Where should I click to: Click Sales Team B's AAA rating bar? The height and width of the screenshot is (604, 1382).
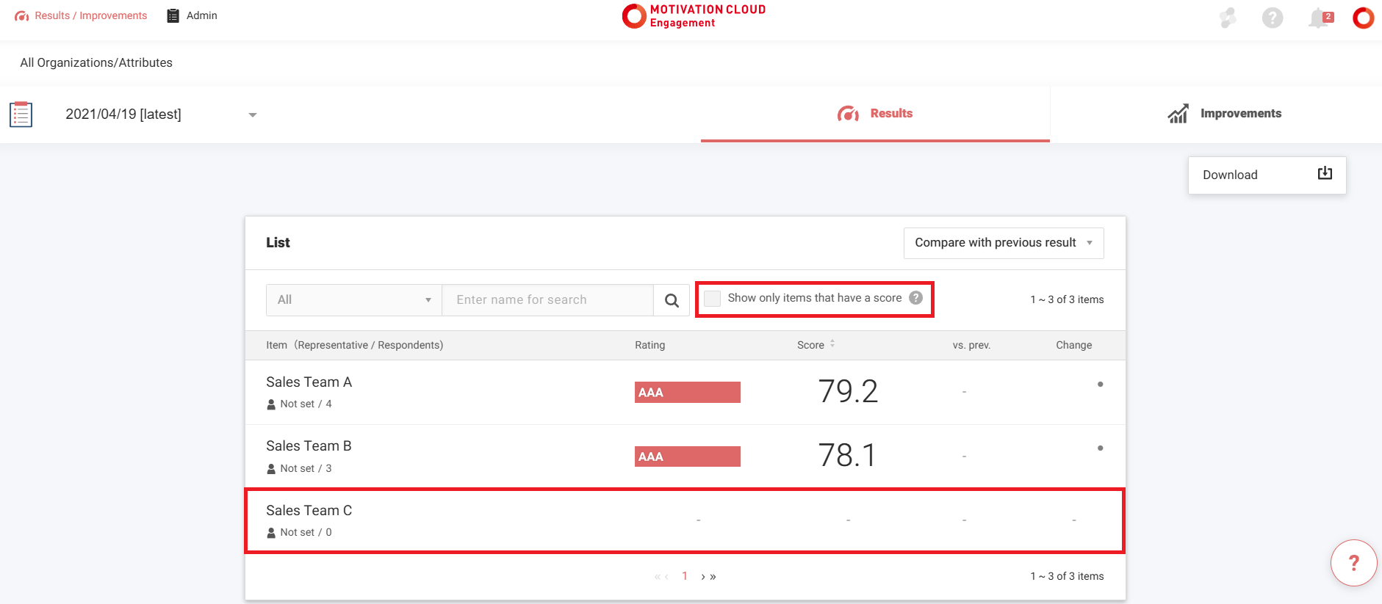[687, 456]
